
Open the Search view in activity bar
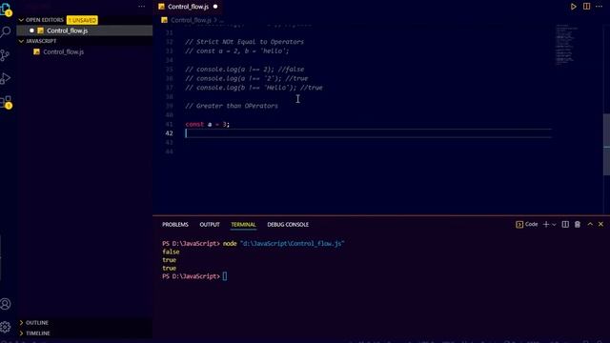(6, 31)
